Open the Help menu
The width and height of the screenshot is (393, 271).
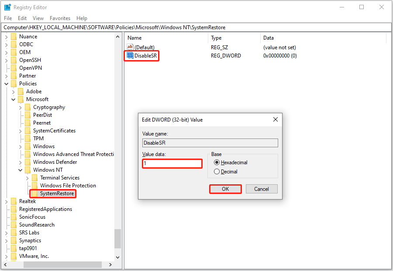82,18
